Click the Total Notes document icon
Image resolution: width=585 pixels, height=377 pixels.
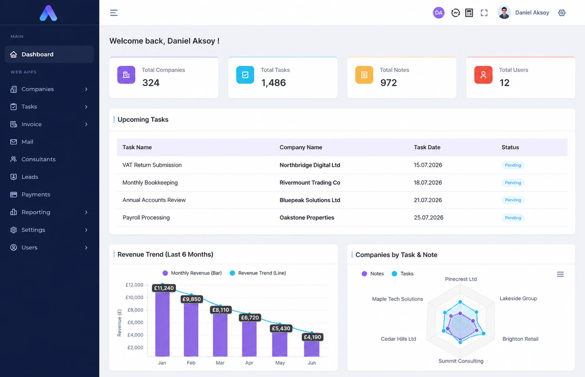[x=364, y=75]
